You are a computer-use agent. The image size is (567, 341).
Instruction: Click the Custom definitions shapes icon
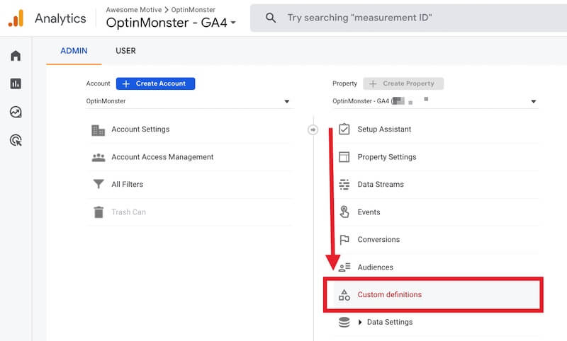(x=344, y=295)
